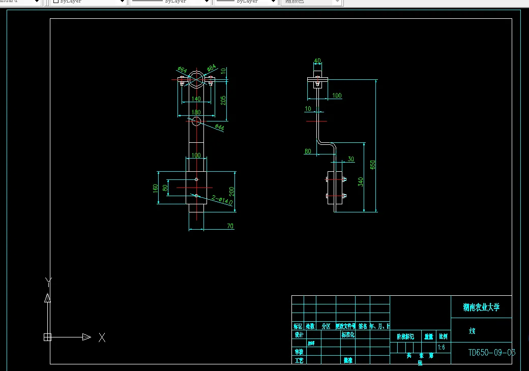Viewport: 529px width, 371px height.
Task: Select the 10 thickness dimension in side view
Action: 308,109
